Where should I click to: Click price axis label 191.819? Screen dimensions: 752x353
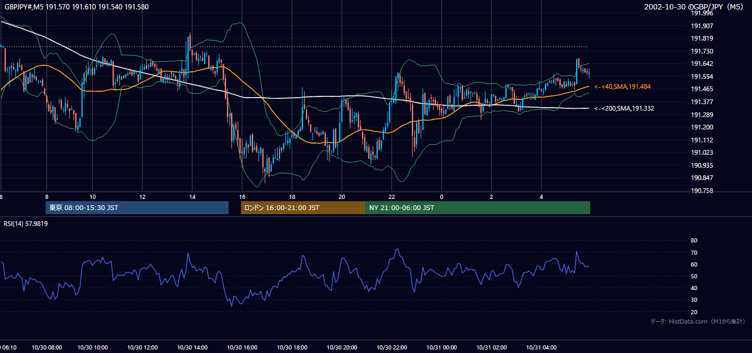point(701,39)
